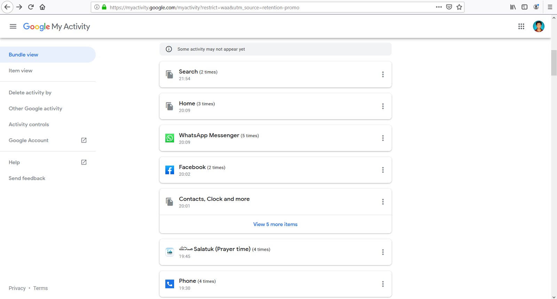Open options menu for Contacts, Clock and more
Screen dimensions: 557x299
(383, 202)
